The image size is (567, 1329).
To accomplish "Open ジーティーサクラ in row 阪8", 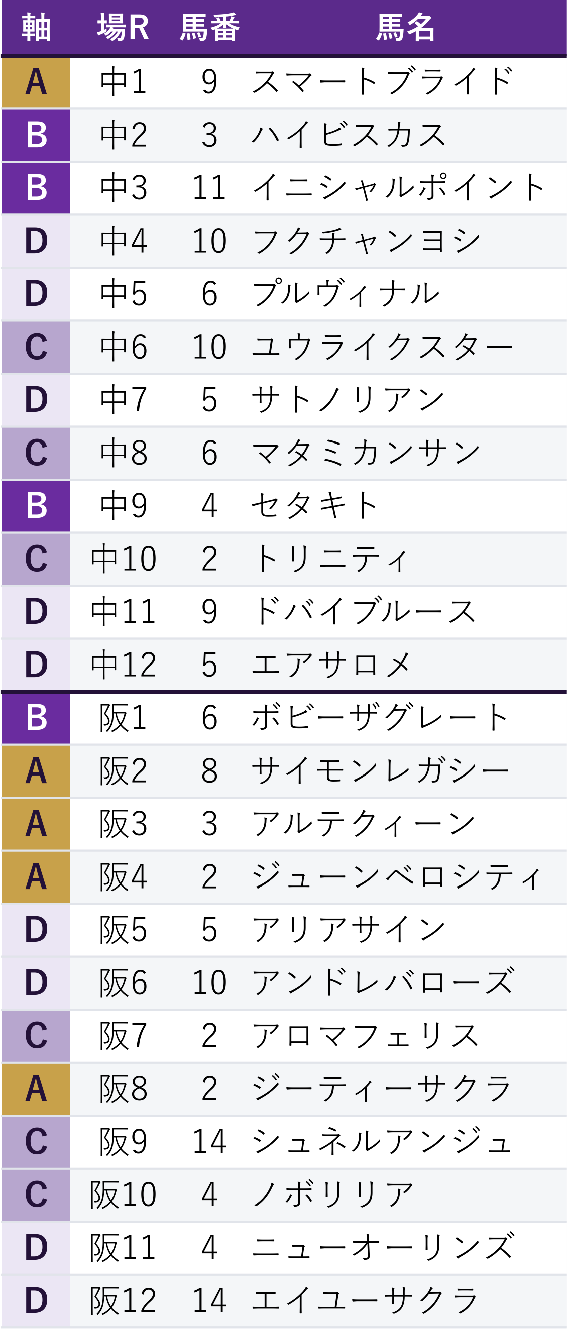I will point(382,1088).
